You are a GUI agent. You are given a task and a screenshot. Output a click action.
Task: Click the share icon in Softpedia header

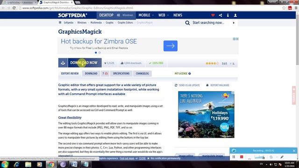click(x=220, y=15)
